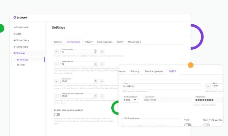
Task: Toggle the Skip TLS verification switch
Action: tap(206, 125)
